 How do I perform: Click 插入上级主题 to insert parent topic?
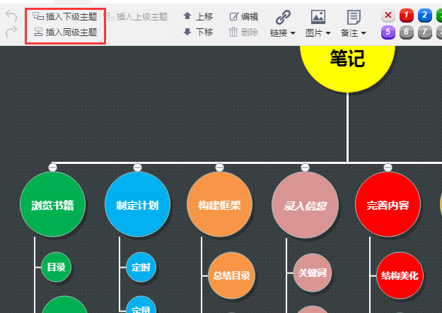tap(136, 17)
